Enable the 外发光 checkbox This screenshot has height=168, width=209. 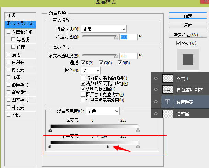8,108
